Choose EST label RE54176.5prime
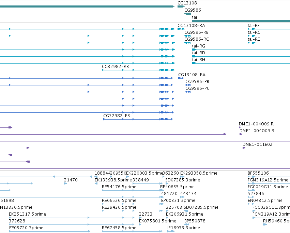This screenshot has height=233, width=290. [119, 187]
